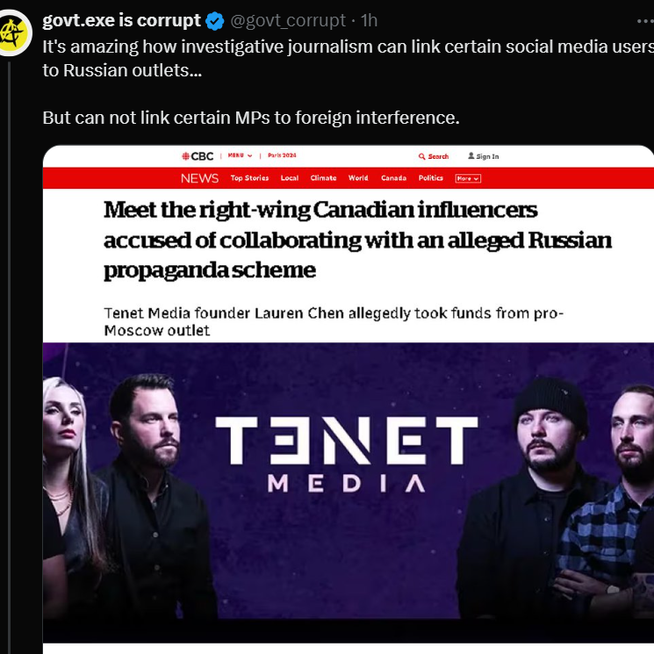The height and width of the screenshot is (654, 654).
Task: Click the NEWS heading in the red bar
Action: coord(199,178)
